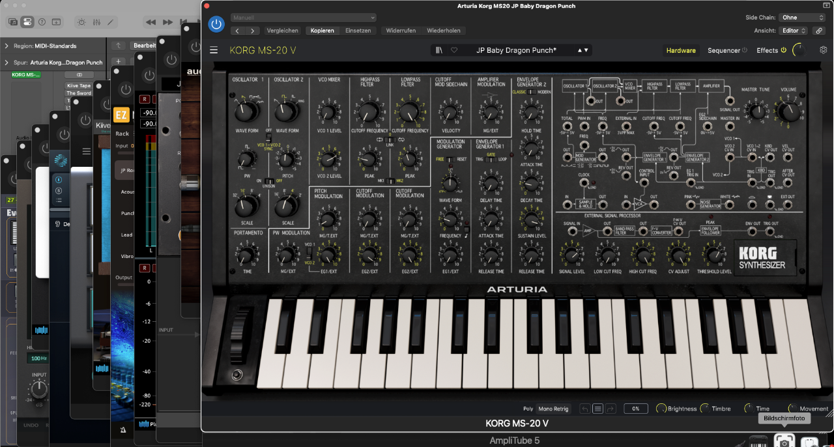Click the plugin link chain icon

819,31
